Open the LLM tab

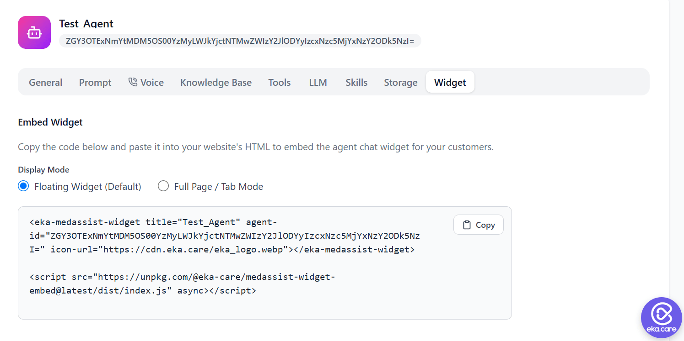(318, 83)
